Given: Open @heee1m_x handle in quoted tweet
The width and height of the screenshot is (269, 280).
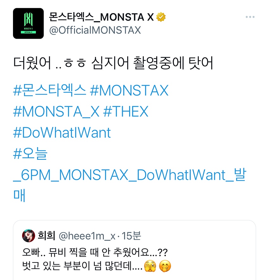Looking at the screenshot, I should (x=87, y=236).
